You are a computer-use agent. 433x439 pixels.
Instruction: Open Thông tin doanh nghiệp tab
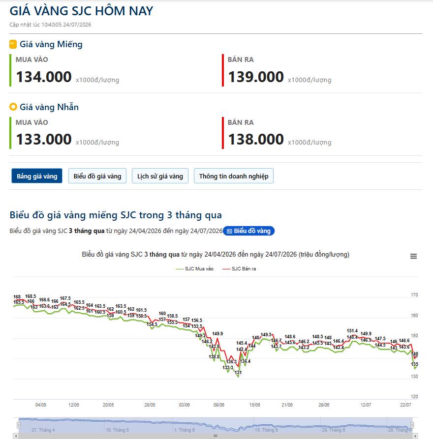pyautogui.click(x=233, y=176)
